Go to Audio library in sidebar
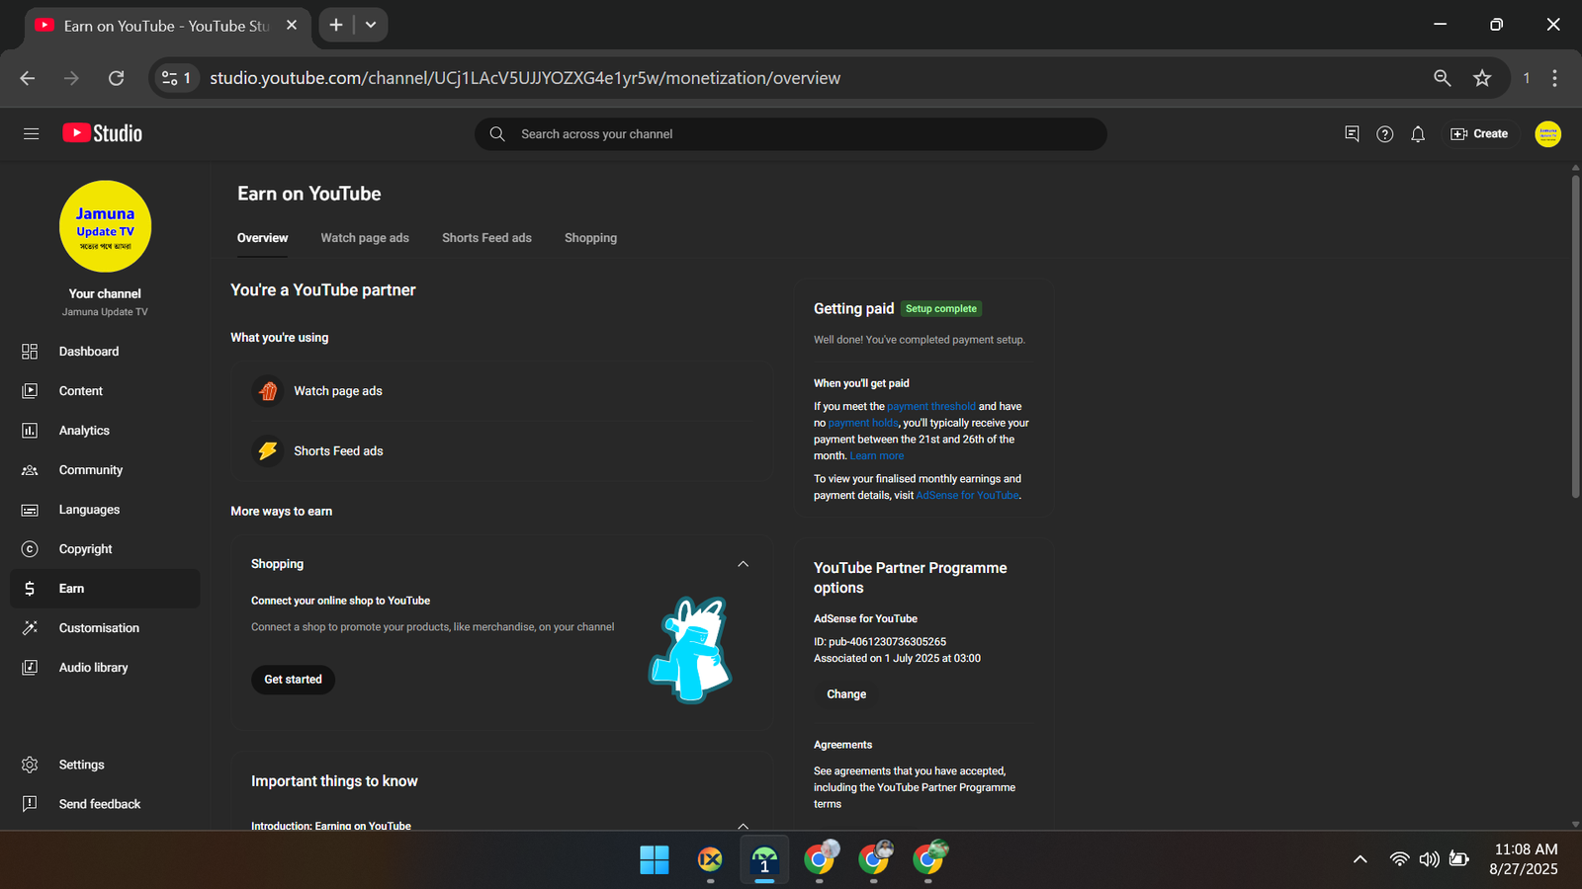Screen dimensions: 1582x889 pos(93,668)
